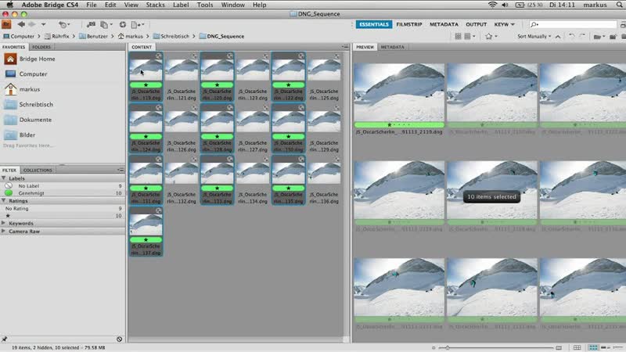Rotate 90 degrees clockwise
Viewport: 626px width, 352px height.
[582, 36]
